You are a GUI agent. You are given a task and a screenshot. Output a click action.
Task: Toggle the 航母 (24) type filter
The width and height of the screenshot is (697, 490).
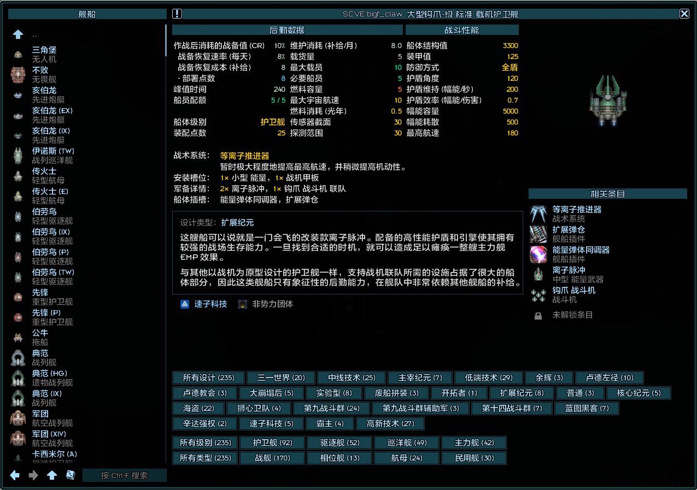(x=407, y=458)
